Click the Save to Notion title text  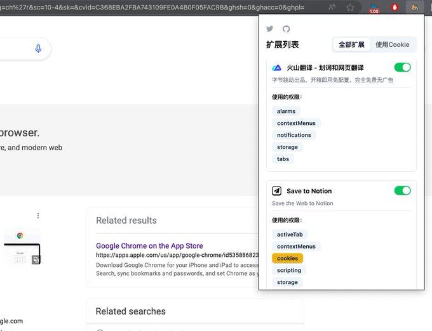309,191
